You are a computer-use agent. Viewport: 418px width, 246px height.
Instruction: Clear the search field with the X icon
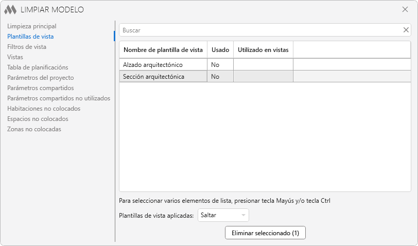click(x=406, y=30)
